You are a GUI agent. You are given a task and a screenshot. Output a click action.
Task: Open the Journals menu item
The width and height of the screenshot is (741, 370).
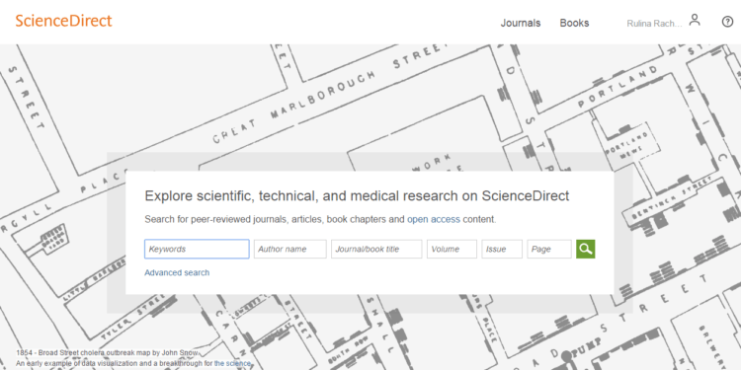521,23
